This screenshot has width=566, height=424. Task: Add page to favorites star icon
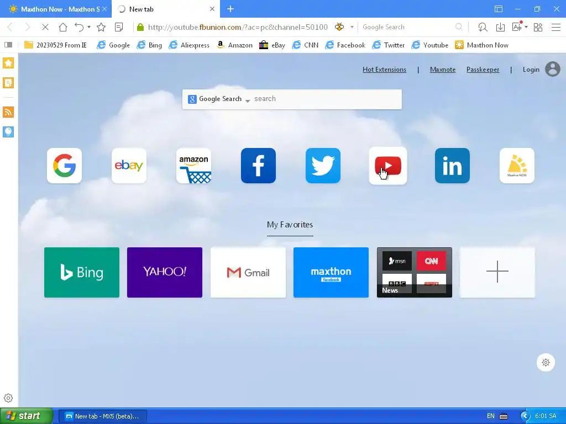click(x=102, y=27)
